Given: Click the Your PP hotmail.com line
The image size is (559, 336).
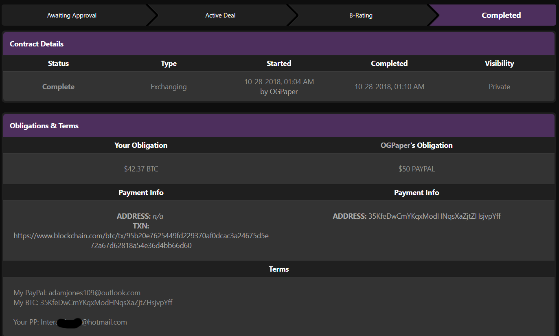Looking at the screenshot, I should pos(70,322).
